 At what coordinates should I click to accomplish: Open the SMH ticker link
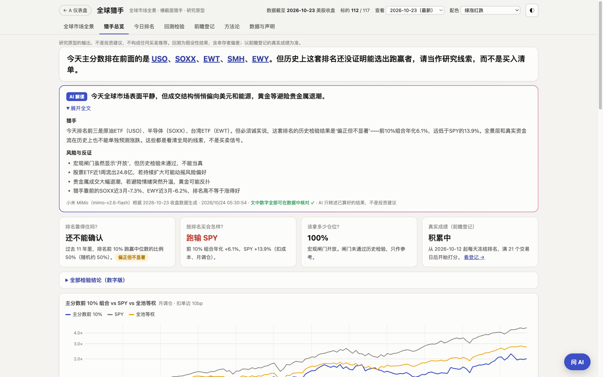click(236, 59)
